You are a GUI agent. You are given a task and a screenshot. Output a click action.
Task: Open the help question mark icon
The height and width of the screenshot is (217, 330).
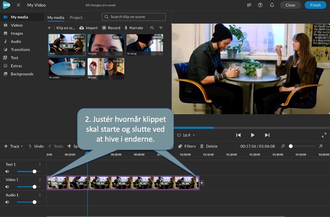260,5
